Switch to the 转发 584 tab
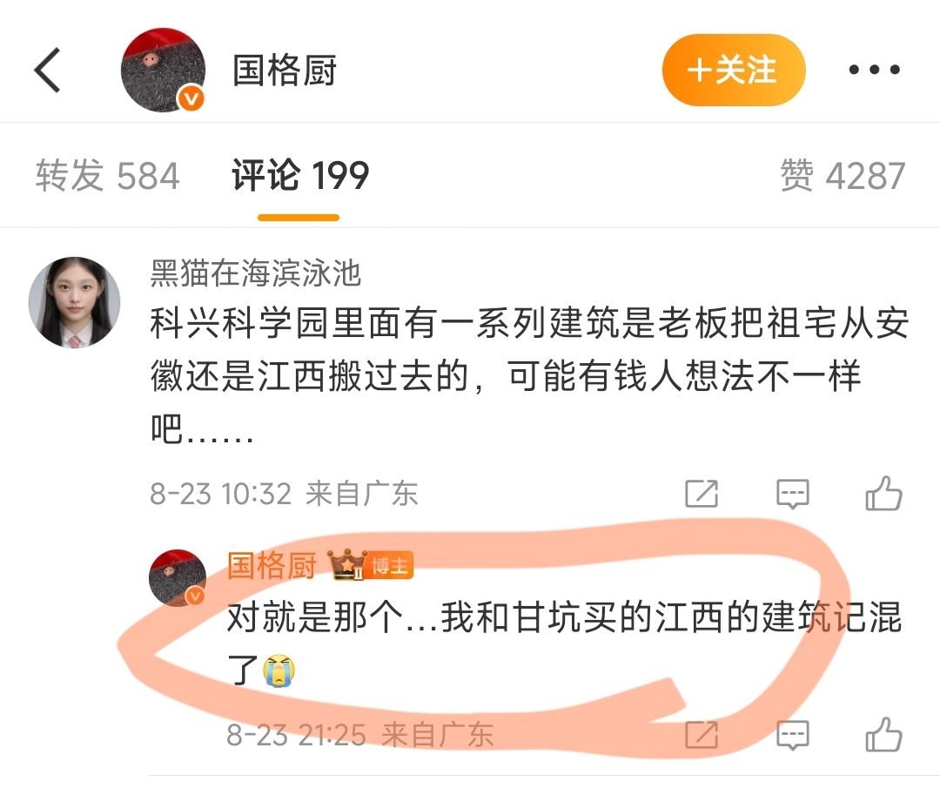This screenshot has height=795, width=940. point(107,176)
